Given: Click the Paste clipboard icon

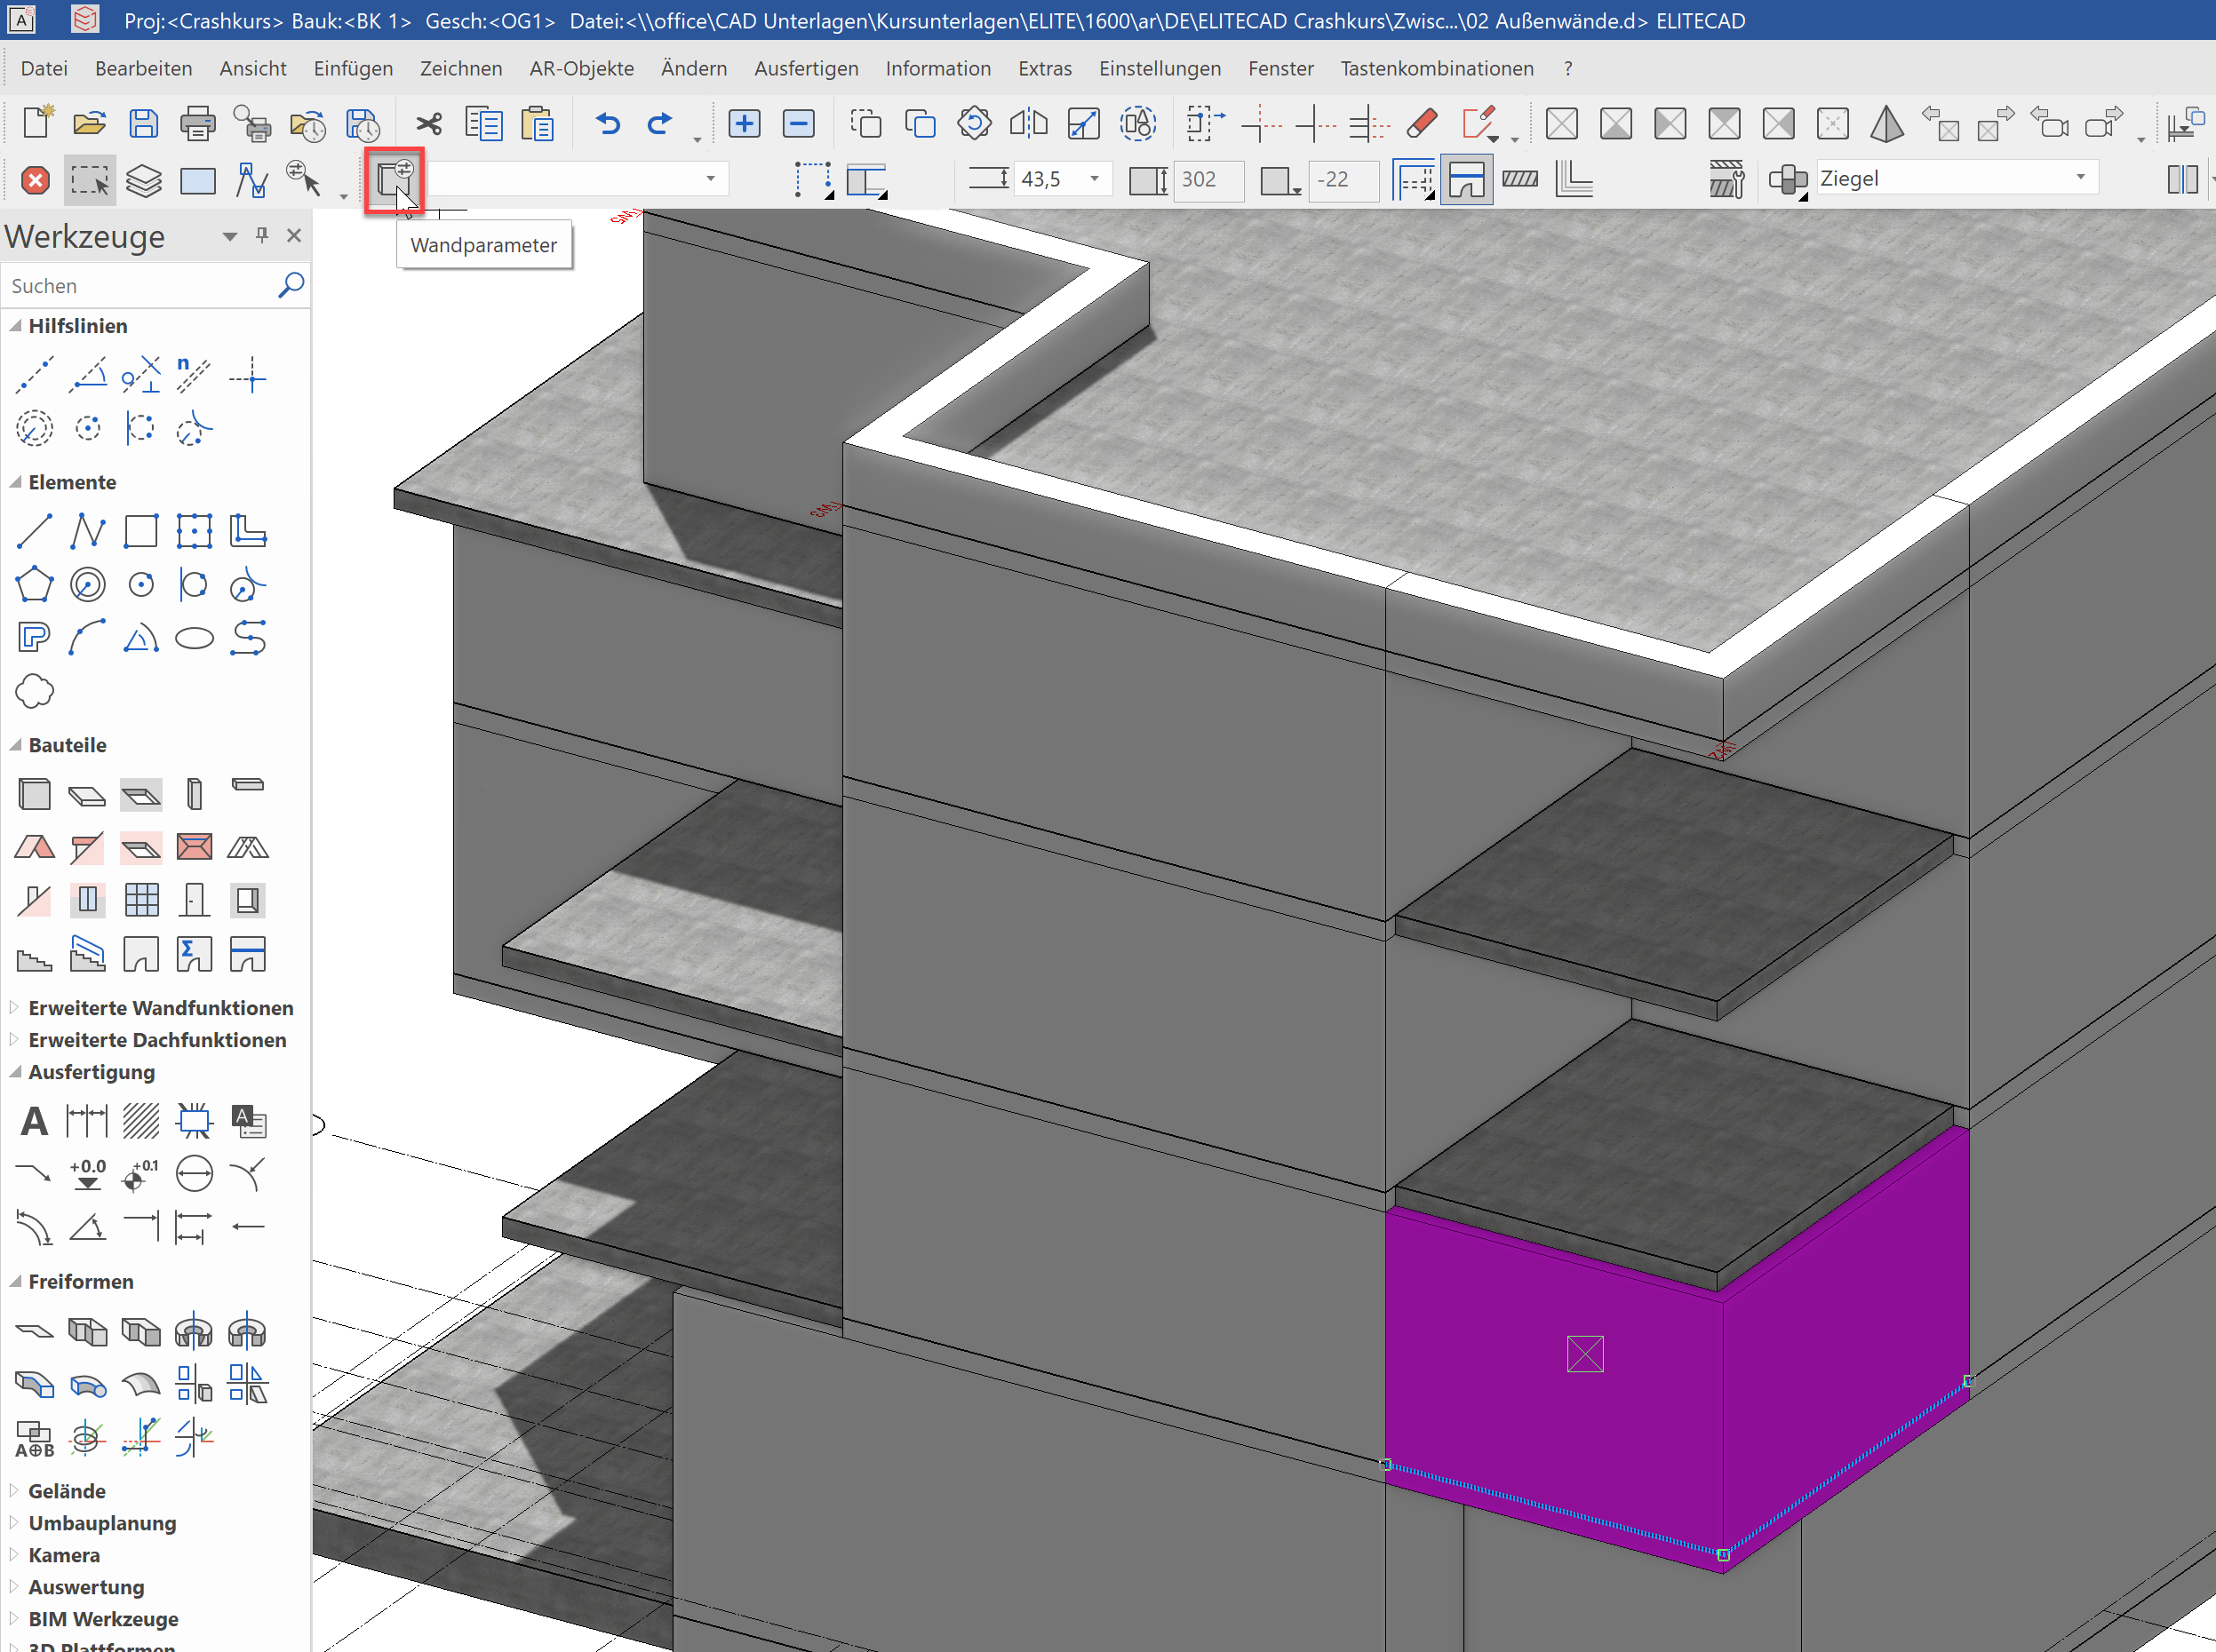Looking at the screenshot, I should tap(538, 124).
